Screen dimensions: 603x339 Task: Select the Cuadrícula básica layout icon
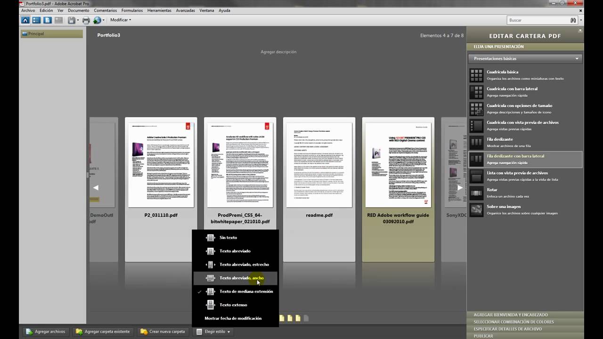tap(476, 75)
